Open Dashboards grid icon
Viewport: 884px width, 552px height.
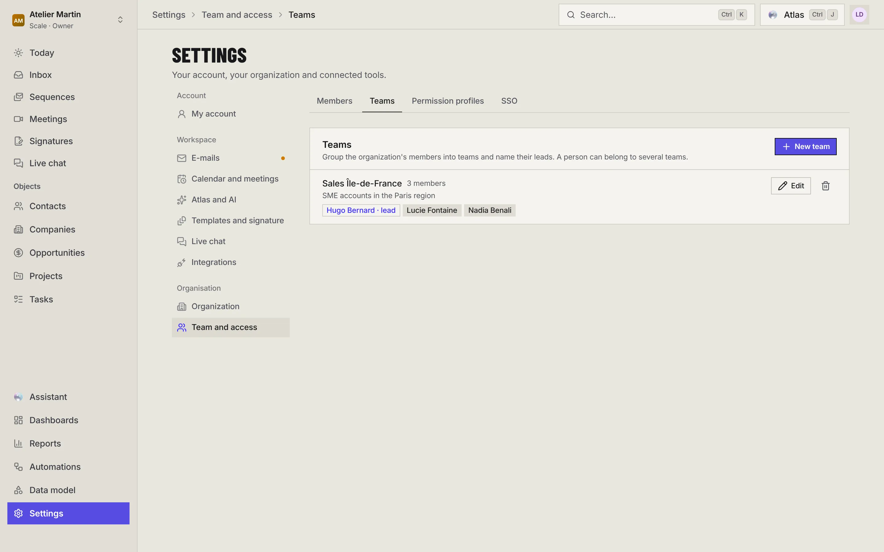[x=18, y=420]
